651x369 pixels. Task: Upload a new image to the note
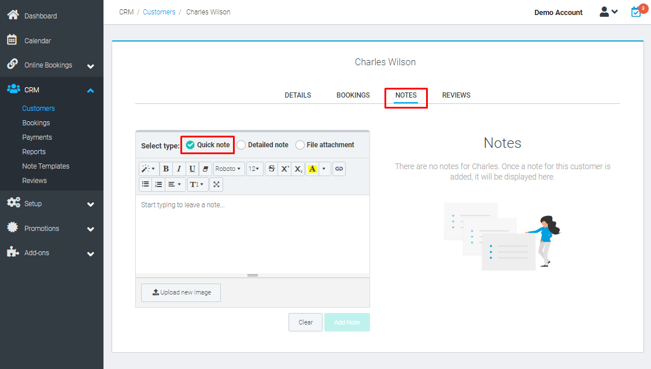click(x=180, y=293)
